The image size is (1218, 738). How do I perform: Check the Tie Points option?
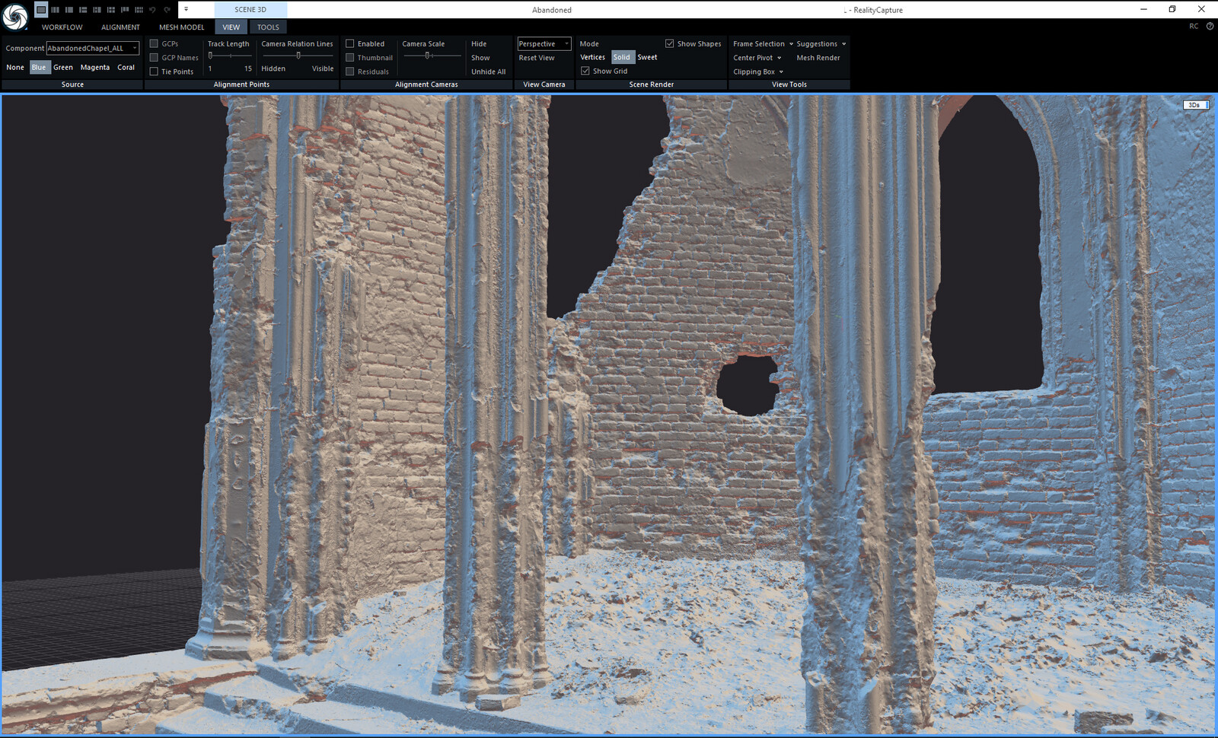click(x=154, y=71)
